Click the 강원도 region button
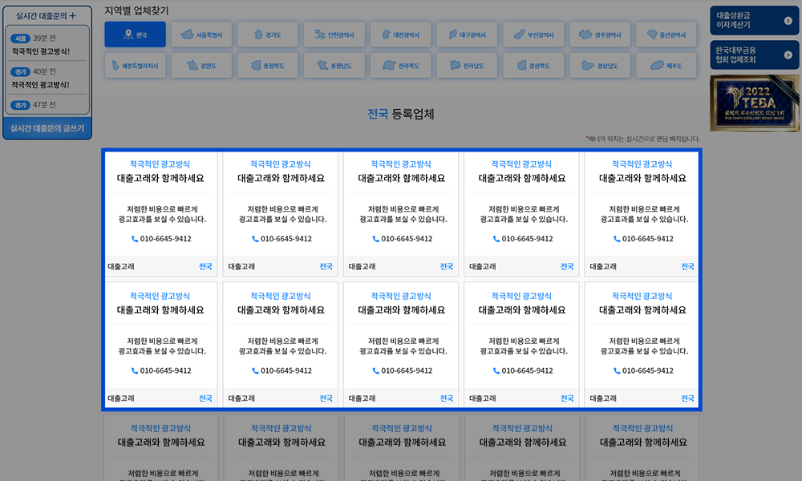802x481 pixels. click(x=202, y=66)
